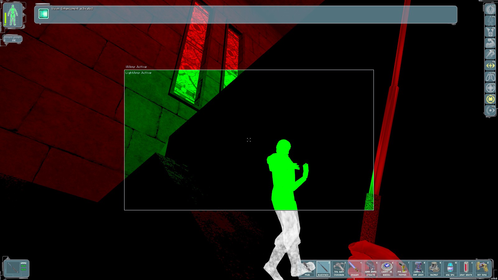The height and width of the screenshot is (280, 498).
Task: Select the Prod in belt slot 1
Action: coord(308,269)
